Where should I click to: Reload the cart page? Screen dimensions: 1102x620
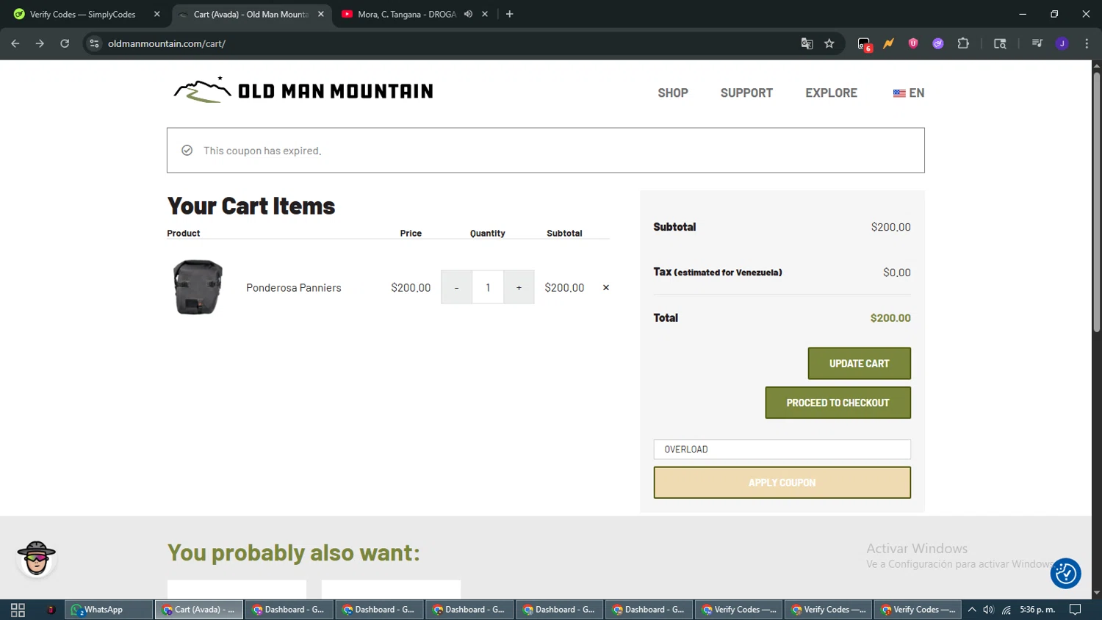click(x=65, y=43)
